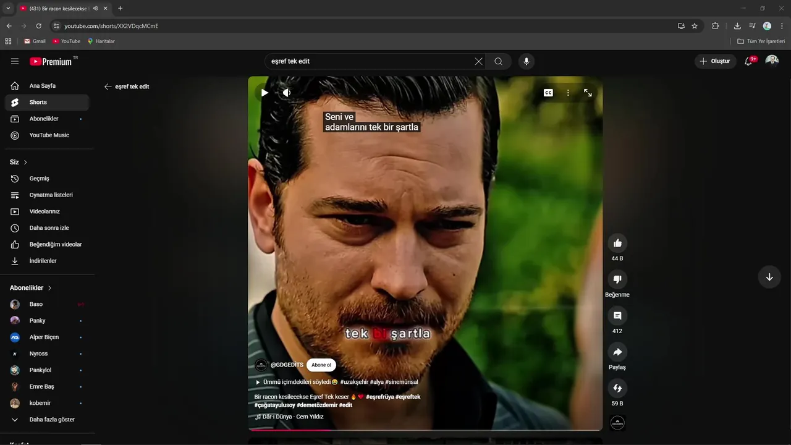Click the Shorts video progress bar
This screenshot has height=445, width=791.
(425, 430)
